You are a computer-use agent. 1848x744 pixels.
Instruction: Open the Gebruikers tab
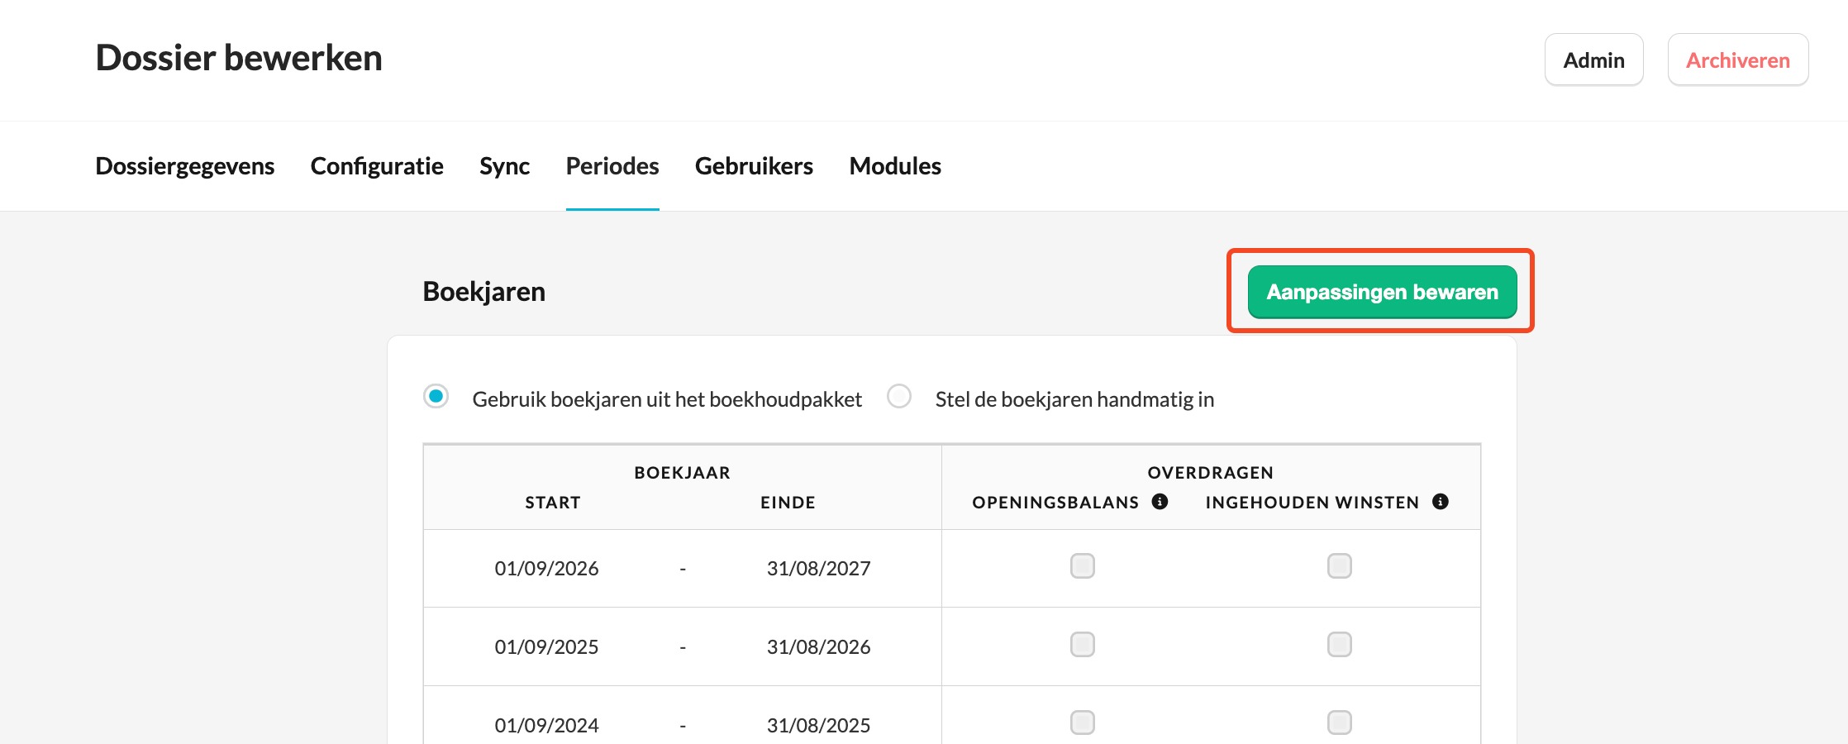pos(754,166)
